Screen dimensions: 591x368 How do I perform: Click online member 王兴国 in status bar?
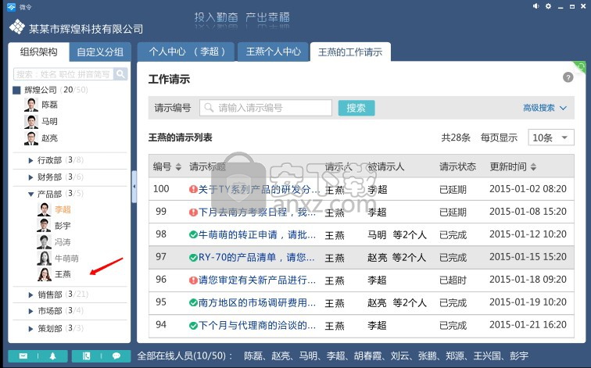click(x=487, y=356)
